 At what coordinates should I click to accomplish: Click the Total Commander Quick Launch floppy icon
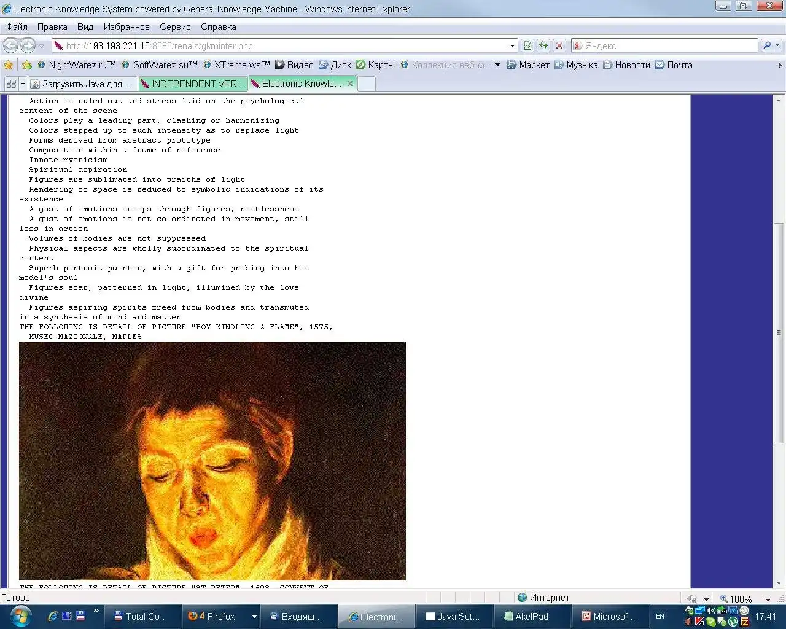point(80,616)
